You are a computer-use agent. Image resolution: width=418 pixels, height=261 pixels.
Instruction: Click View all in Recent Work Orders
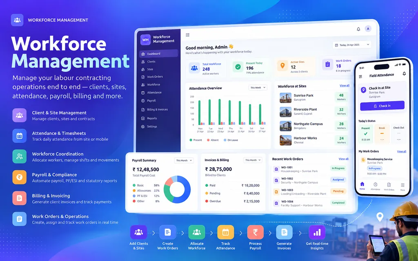343,159
